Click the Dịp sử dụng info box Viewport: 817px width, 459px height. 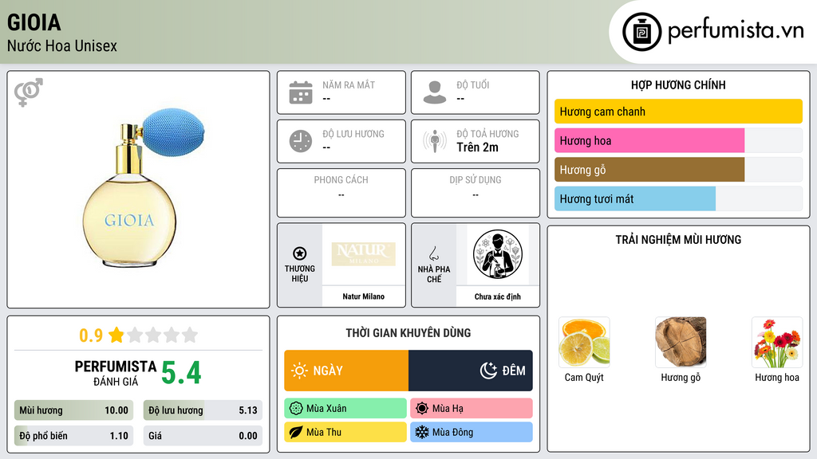476,193
